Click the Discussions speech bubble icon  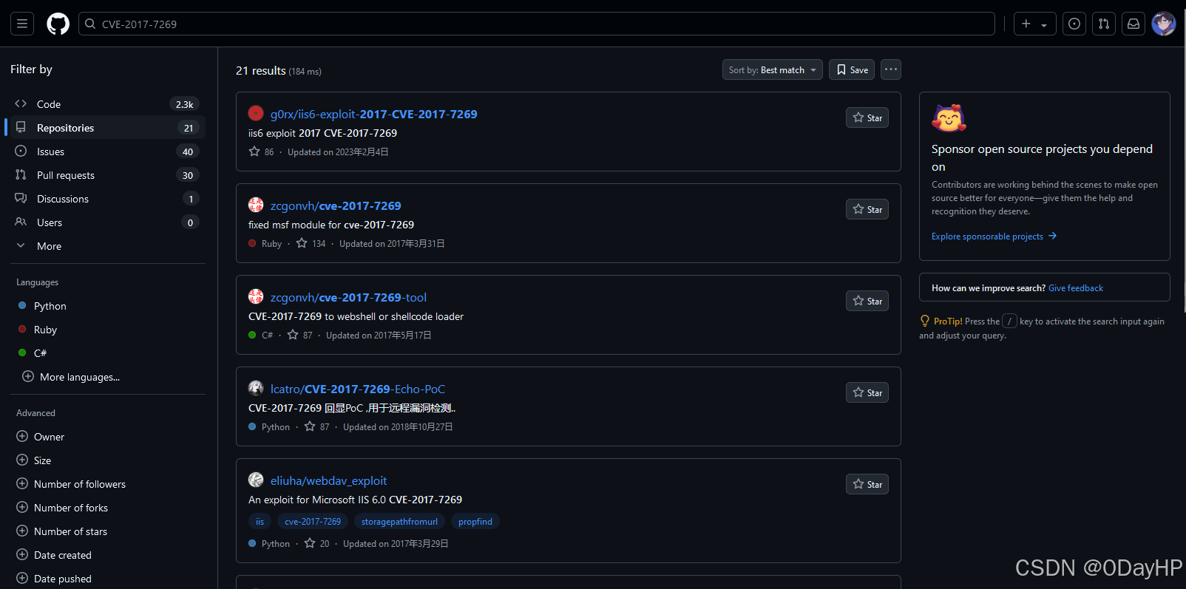click(21, 199)
